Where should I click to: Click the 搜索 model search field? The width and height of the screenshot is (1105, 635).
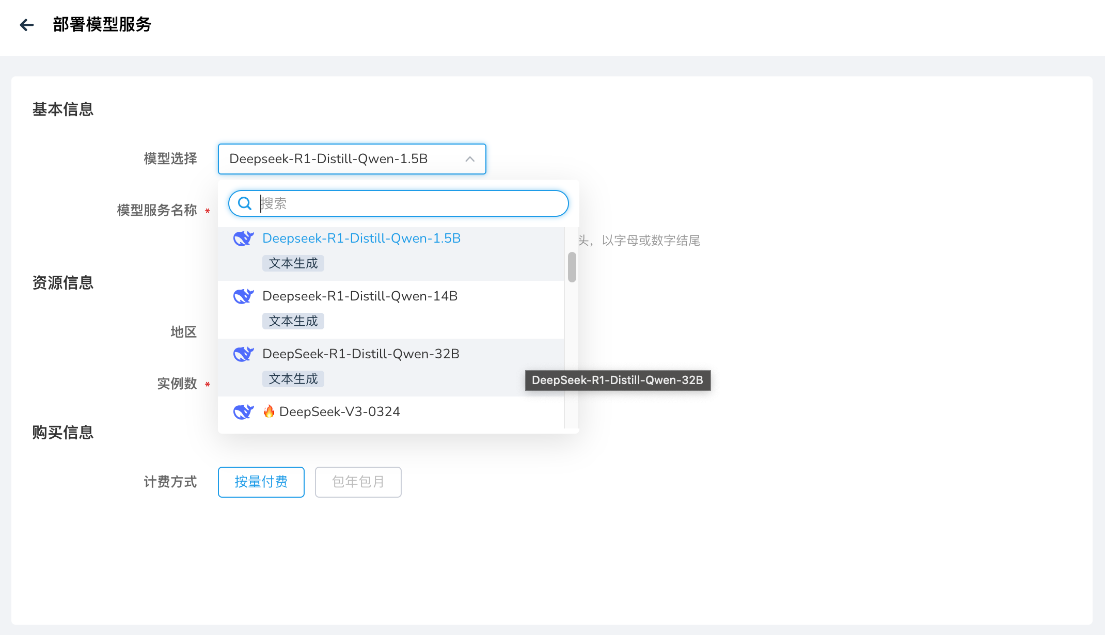click(408, 203)
